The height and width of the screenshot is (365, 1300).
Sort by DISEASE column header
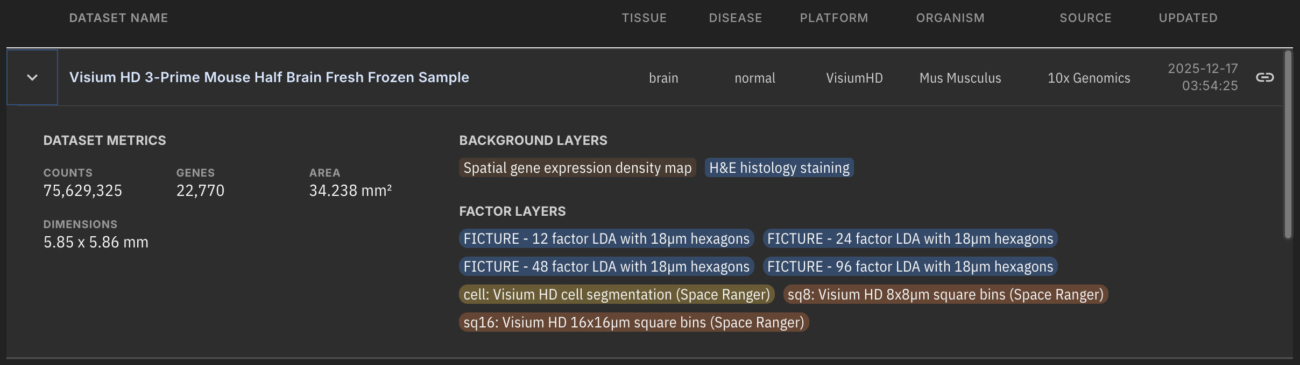pos(735,18)
